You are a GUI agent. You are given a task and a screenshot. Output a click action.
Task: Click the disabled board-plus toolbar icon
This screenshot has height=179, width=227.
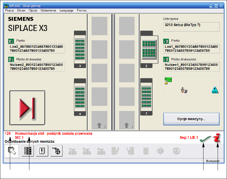[x=146, y=151]
